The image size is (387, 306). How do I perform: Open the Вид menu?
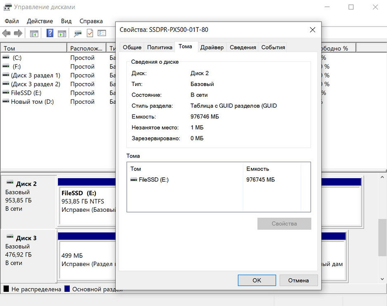66,21
